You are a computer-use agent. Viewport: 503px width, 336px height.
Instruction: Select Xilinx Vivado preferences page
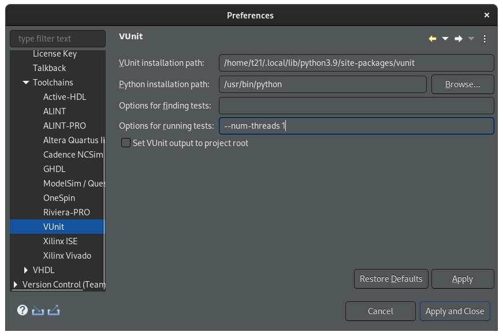67,256
